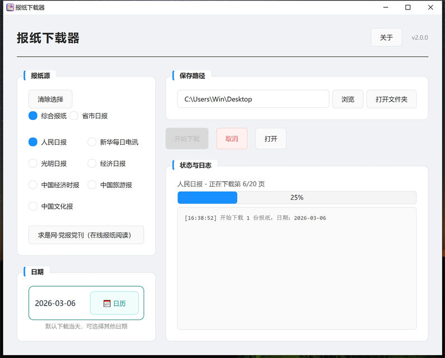Select the 省市日报 radio button
The image size is (445, 358).
tap(75, 116)
